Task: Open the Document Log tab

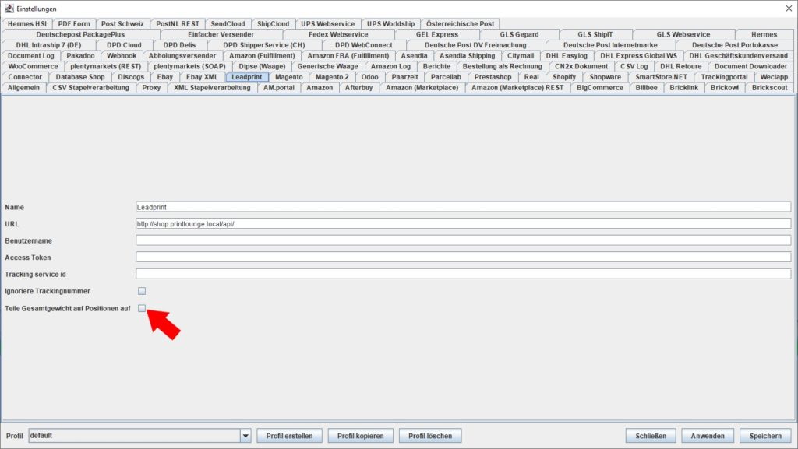Action: [x=30, y=55]
